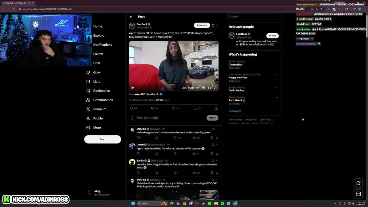Screen dimensions: 368x207
Task: Open Grok explain icon on FearBuck's post
Action: (213, 25)
